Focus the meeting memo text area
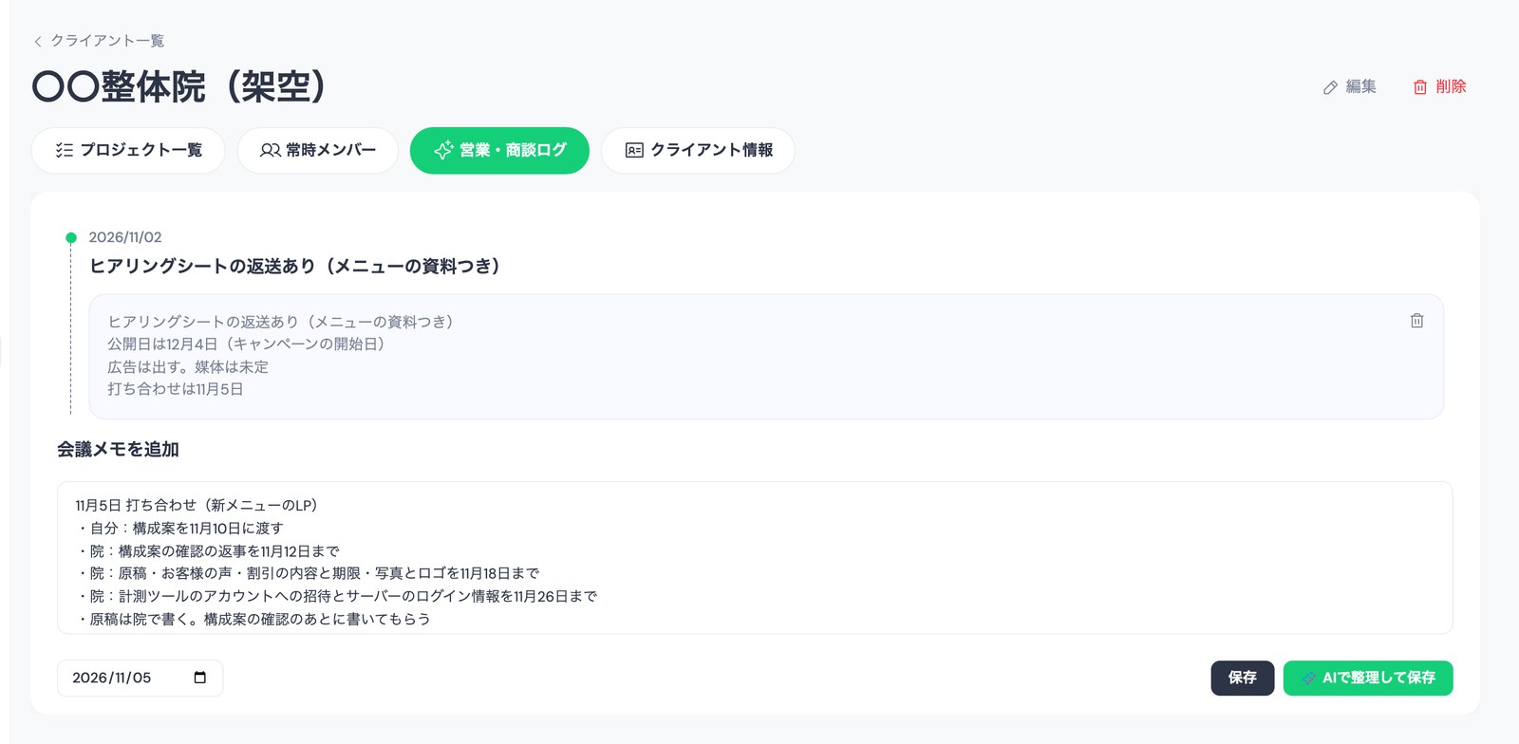Viewport: 1519px width, 744px height. 755,558
